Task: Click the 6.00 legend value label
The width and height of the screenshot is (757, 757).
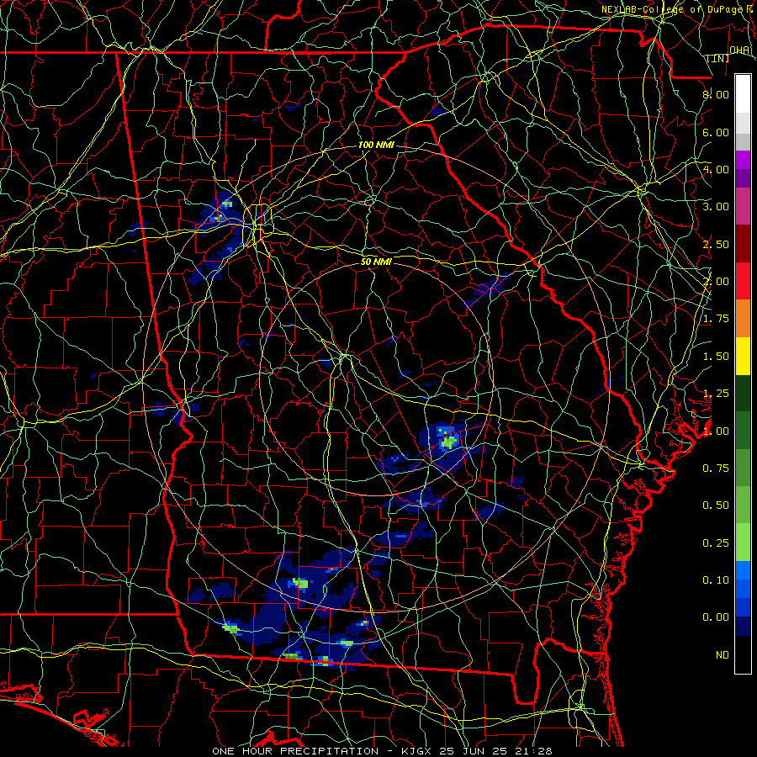Action: (x=716, y=132)
